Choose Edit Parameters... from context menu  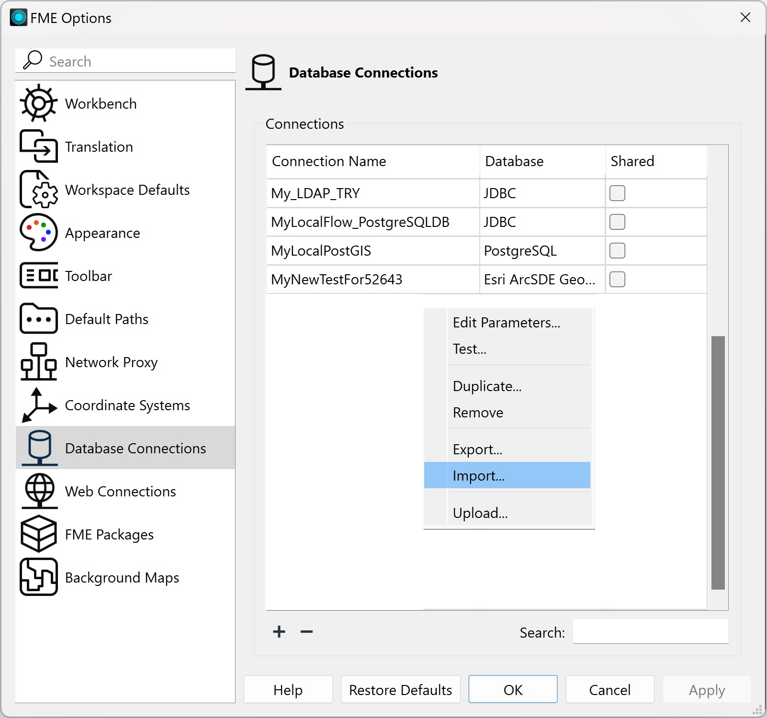(x=507, y=323)
